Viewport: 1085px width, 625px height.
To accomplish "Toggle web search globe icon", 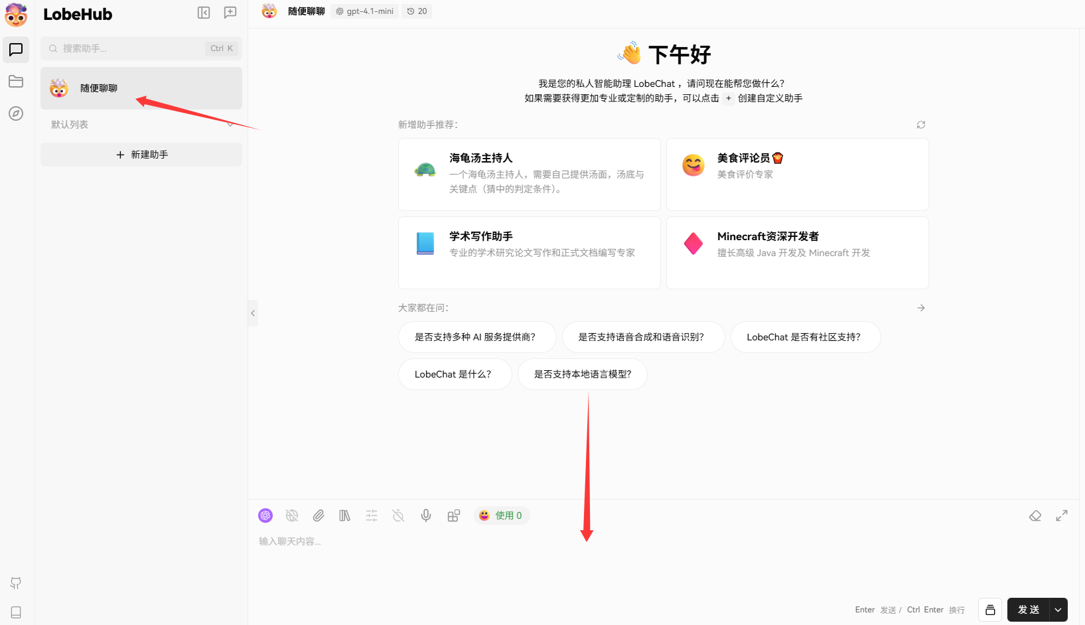I will coord(292,516).
